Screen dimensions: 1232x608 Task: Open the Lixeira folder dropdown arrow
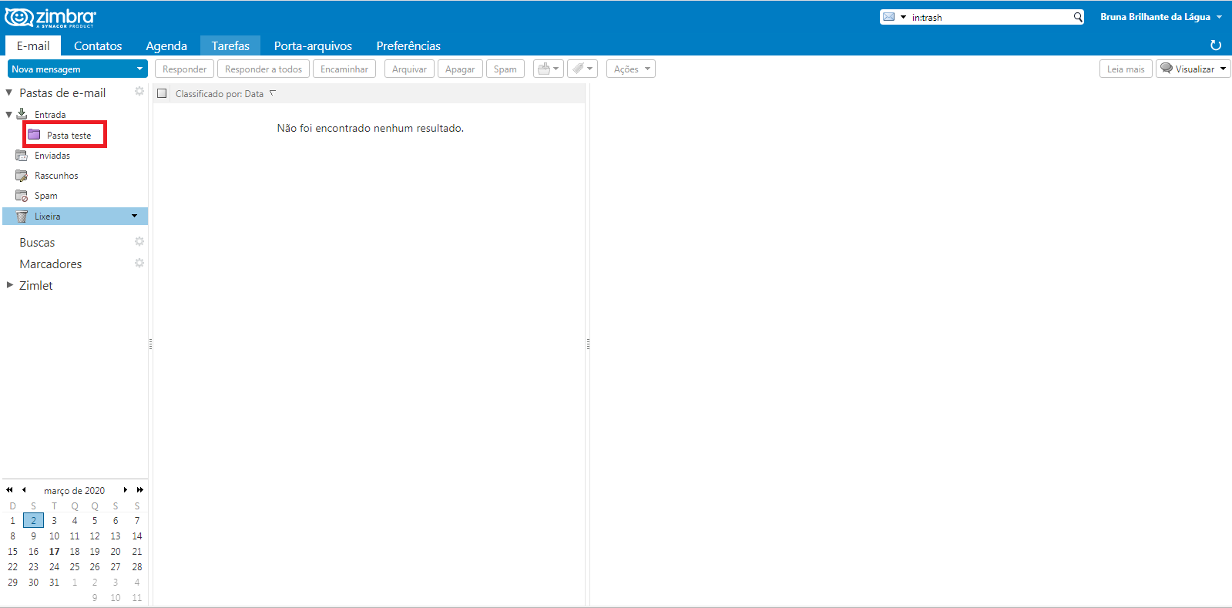[135, 217]
